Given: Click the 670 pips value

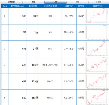Looking at the screenshot, I should (x=24, y=65).
